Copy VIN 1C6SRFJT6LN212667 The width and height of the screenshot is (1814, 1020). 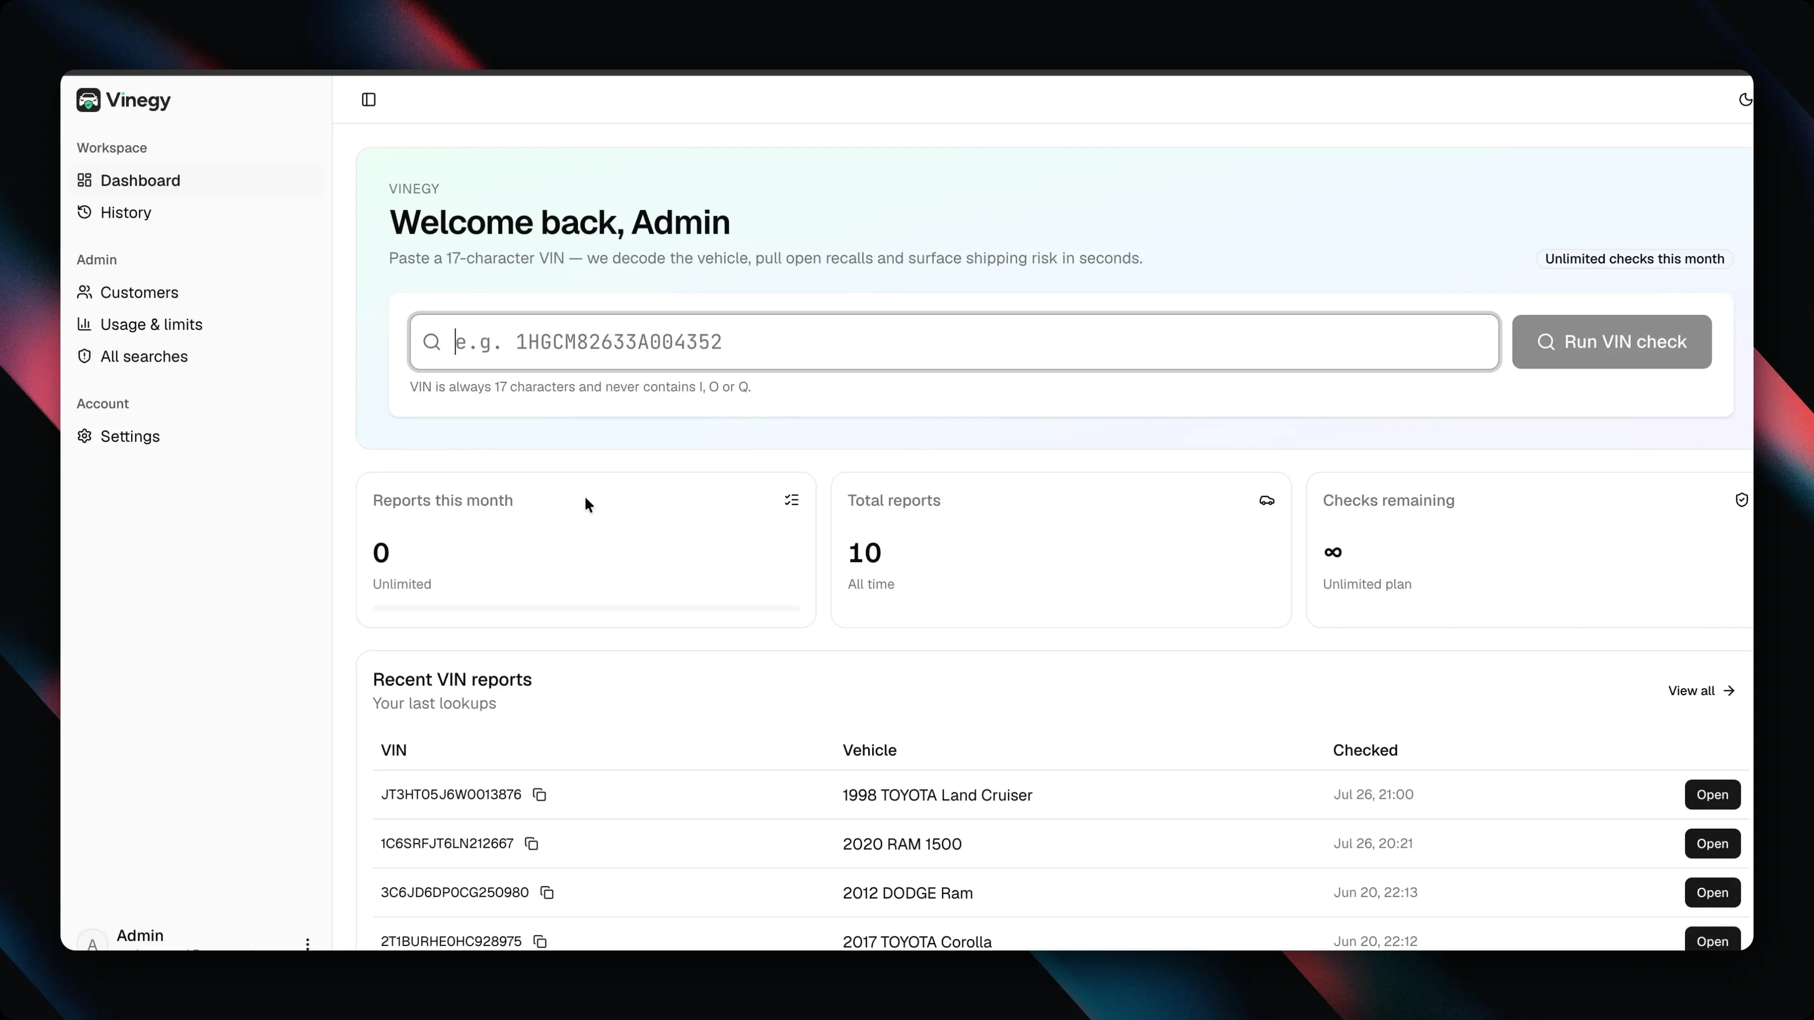[x=532, y=844]
